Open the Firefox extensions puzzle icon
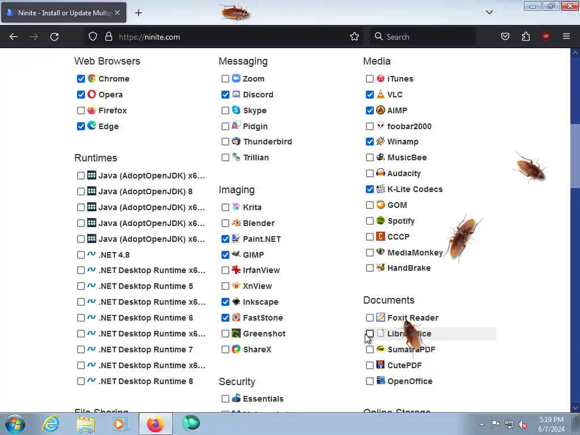This screenshot has height=435, width=580. point(526,37)
